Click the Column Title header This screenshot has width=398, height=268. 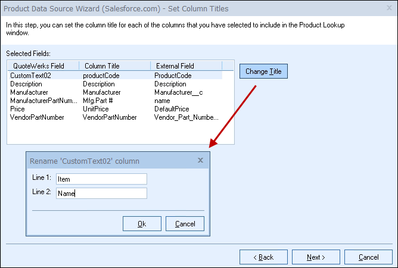coord(115,66)
